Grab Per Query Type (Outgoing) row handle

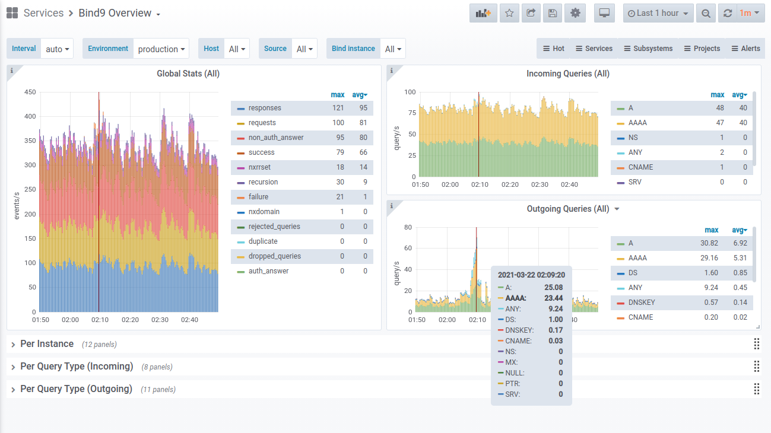pos(757,389)
